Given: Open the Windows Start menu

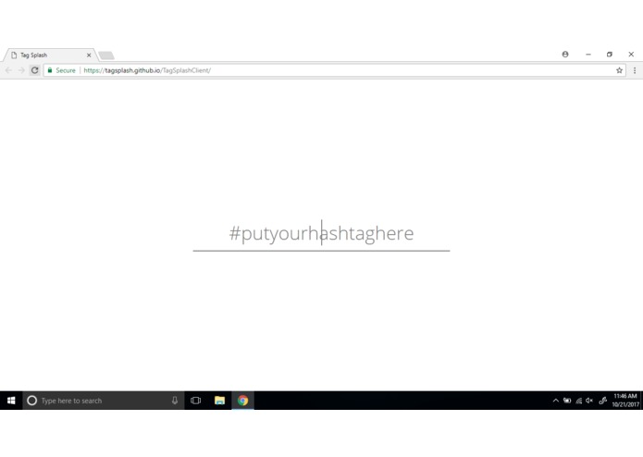Looking at the screenshot, I should tap(11, 401).
